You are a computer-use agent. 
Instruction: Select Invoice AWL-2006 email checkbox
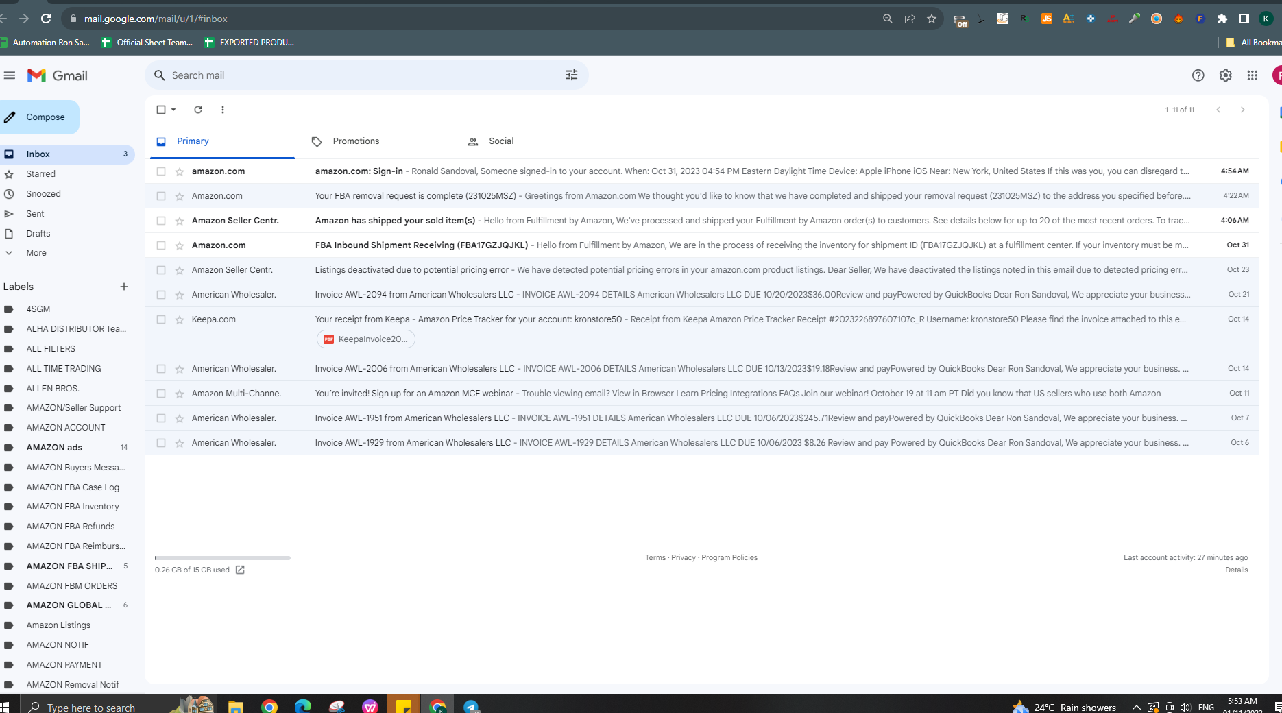click(161, 369)
